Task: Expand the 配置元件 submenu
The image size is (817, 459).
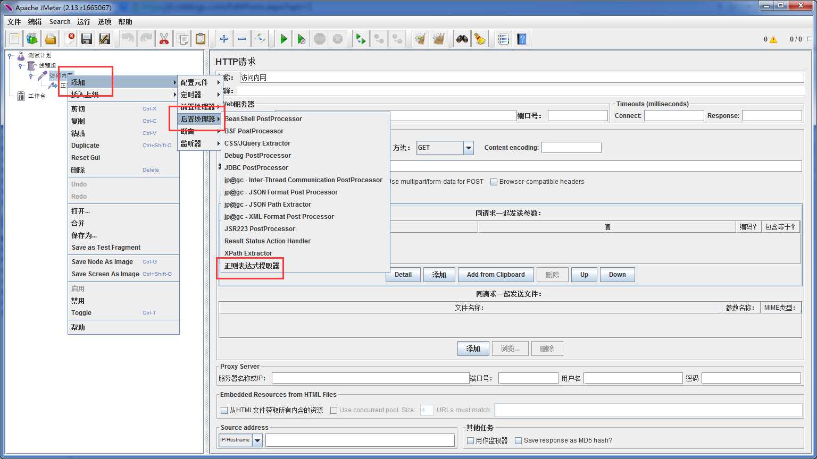Action: coord(199,82)
